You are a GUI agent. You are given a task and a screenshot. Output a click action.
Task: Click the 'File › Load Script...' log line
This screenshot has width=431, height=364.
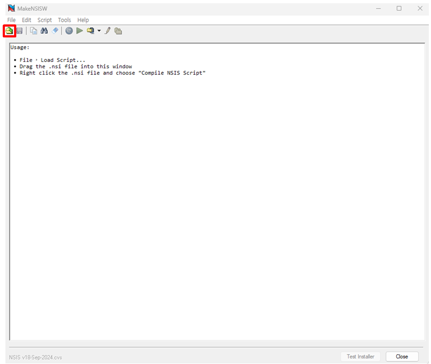52,60
